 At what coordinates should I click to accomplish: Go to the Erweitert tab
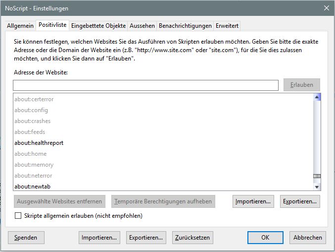(227, 26)
